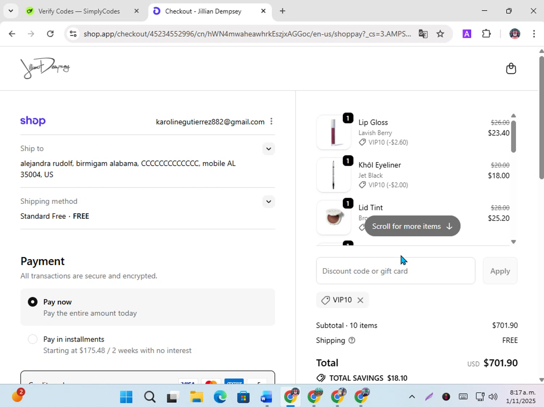Open a new browser tab
Screen dimensions: 544x407
pyautogui.click(x=283, y=11)
